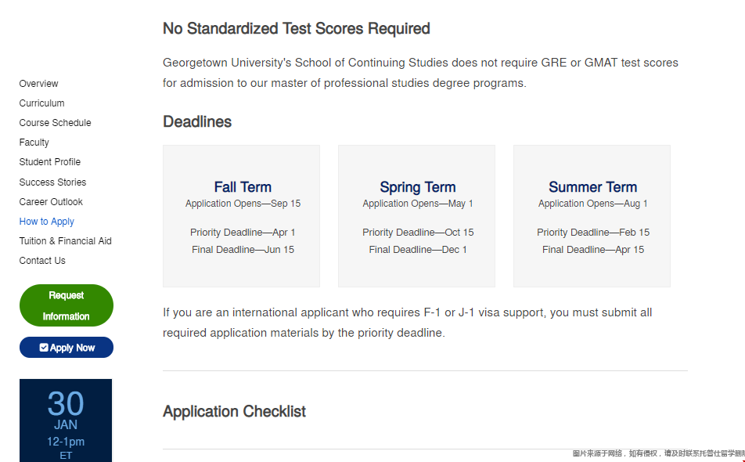Open the 30 JAN event card
The image size is (745, 462).
(x=66, y=420)
